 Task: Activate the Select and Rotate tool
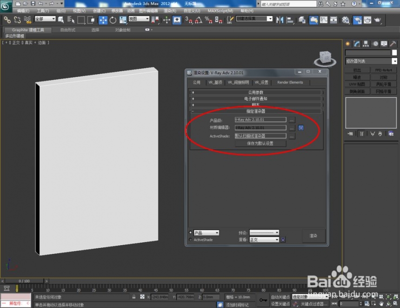pyautogui.click(x=113, y=20)
